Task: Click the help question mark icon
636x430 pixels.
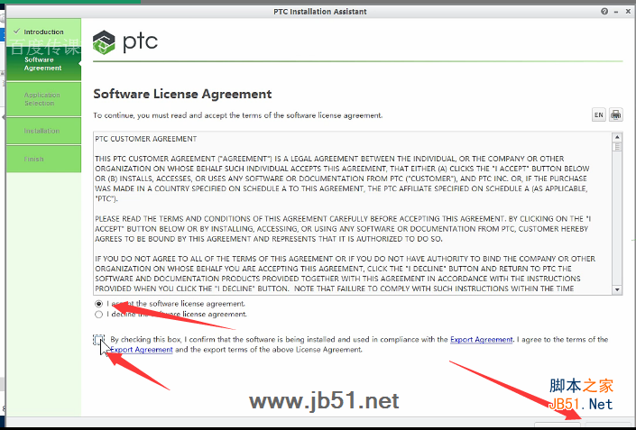Action: tap(604, 12)
